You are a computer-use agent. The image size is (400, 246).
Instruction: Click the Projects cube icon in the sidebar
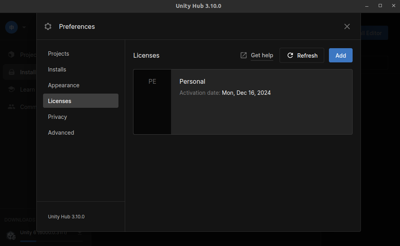point(11,55)
